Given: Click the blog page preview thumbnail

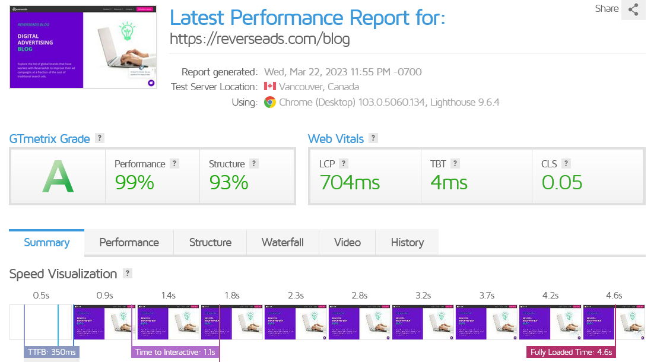Looking at the screenshot, I should (83, 46).
